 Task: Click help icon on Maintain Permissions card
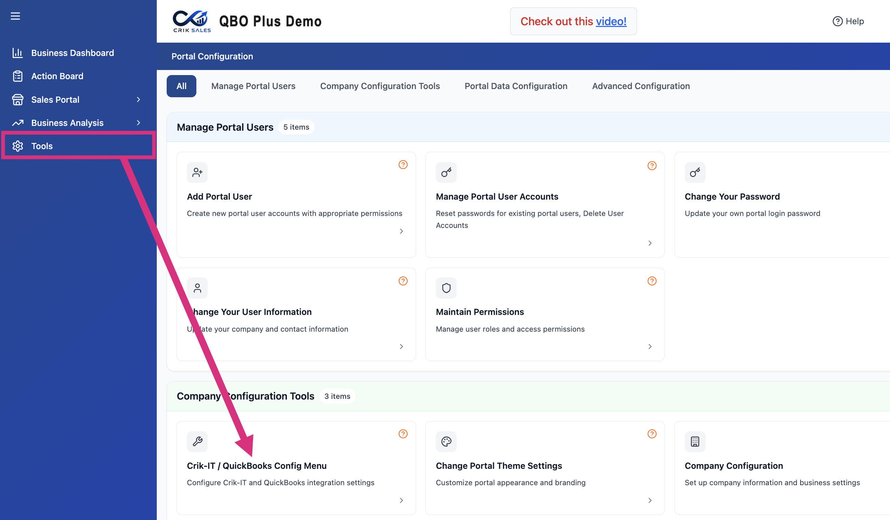coord(652,281)
